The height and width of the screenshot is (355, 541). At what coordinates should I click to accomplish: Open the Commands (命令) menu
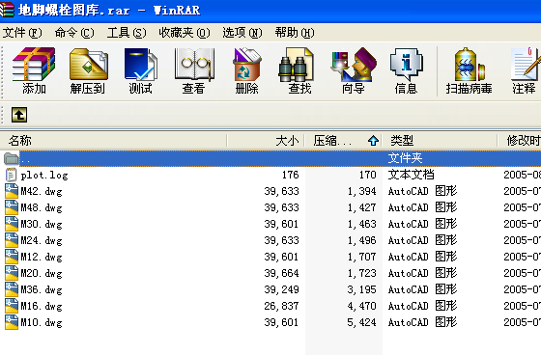tap(74, 33)
